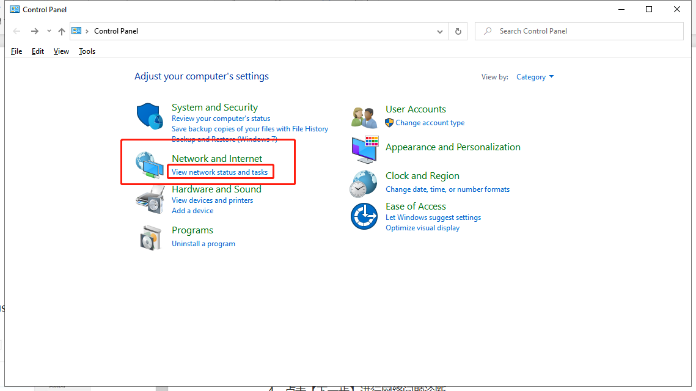696x391 pixels.
Task: Click Review your computer's status
Action: pyautogui.click(x=221, y=119)
